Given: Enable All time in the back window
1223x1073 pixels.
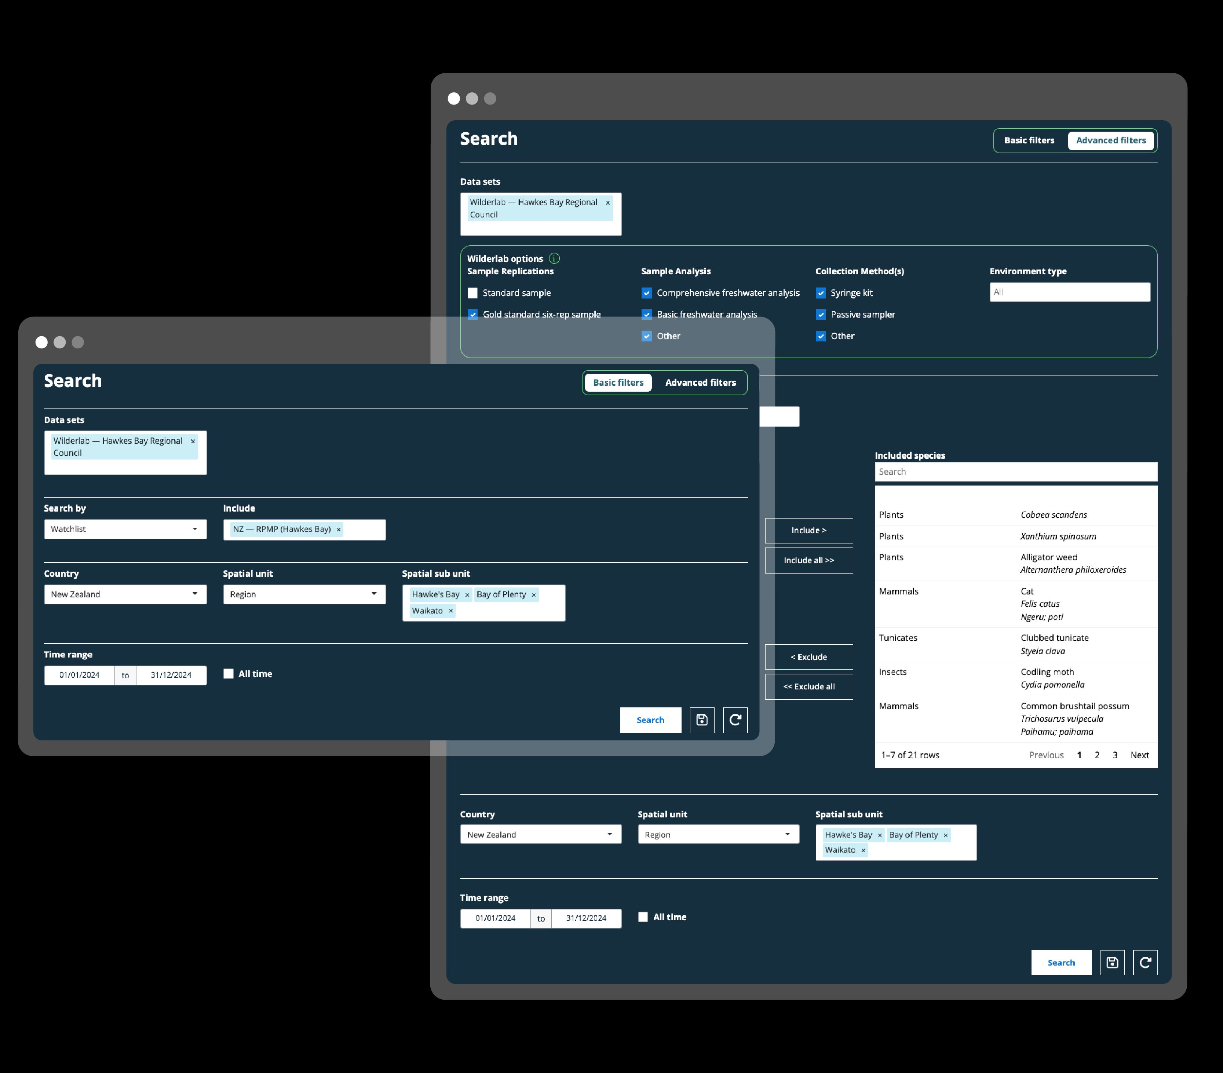Looking at the screenshot, I should coord(643,917).
